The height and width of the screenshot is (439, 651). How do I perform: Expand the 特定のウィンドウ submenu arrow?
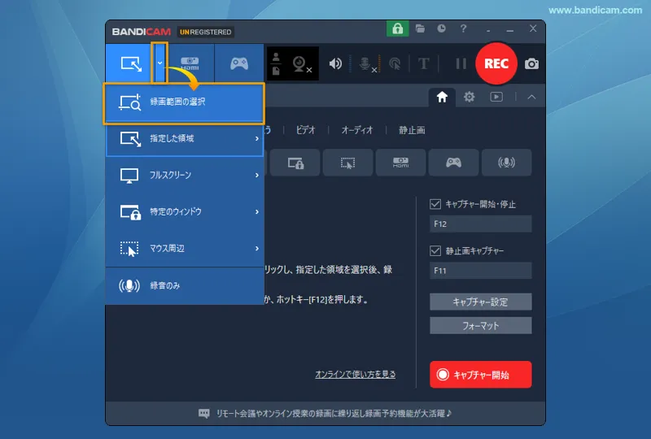tap(257, 211)
